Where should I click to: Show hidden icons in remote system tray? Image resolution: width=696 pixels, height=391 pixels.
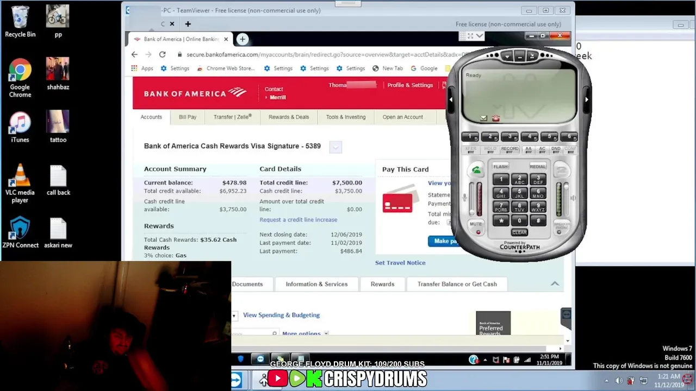[485, 360]
